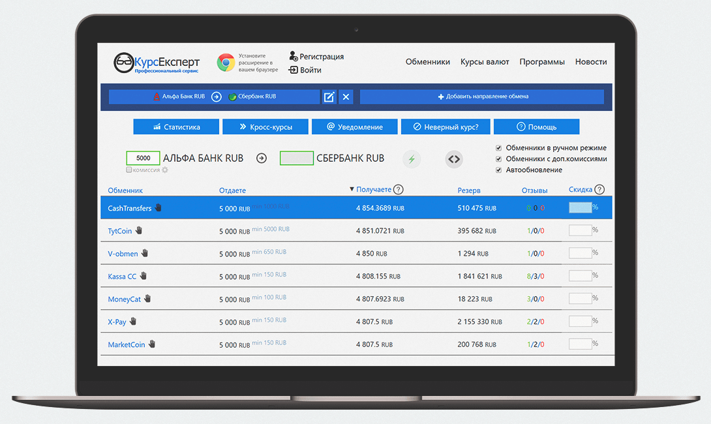Open Обменники menu item
Screen dimensions: 711x424
428,62
